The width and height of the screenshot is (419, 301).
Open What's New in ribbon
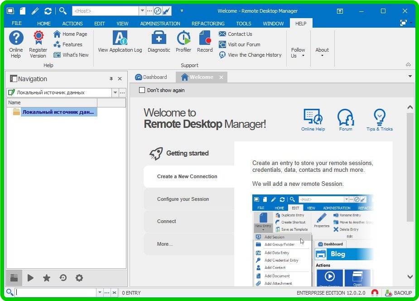pyautogui.click(x=71, y=55)
